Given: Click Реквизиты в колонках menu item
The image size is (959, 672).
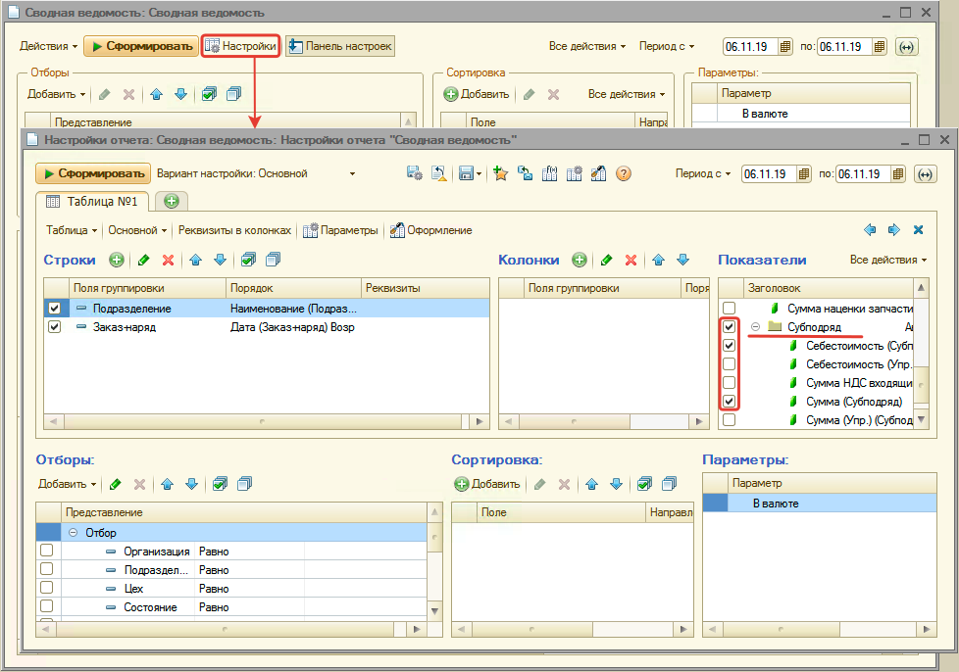Looking at the screenshot, I should (x=235, y=230).
